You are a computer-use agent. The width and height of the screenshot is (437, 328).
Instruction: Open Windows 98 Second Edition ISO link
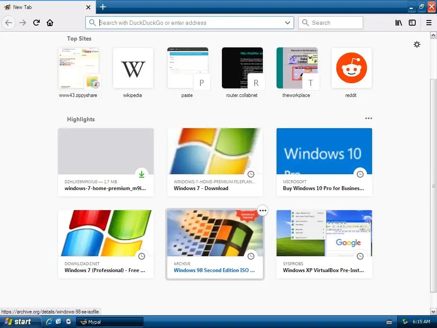(214, 270)
